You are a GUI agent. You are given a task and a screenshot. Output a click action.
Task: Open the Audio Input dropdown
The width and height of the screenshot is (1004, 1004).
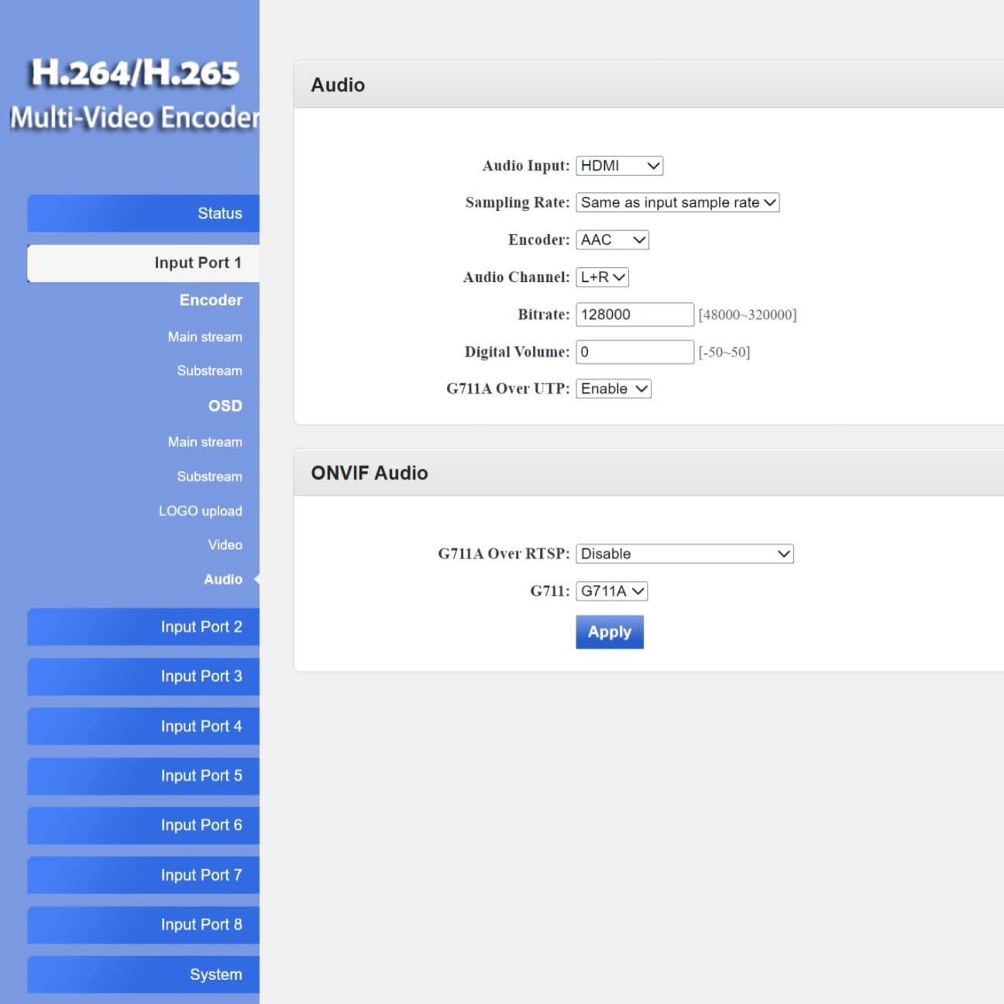pos(618,165)
